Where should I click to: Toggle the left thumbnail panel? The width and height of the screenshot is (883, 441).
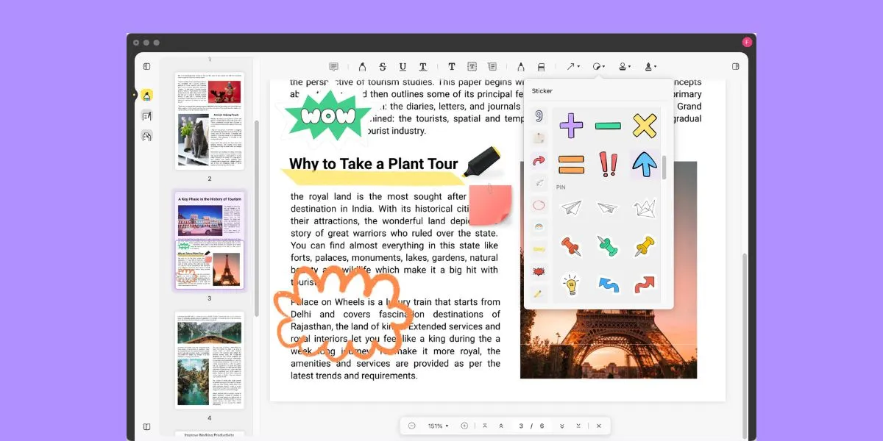tap(146, 67)
